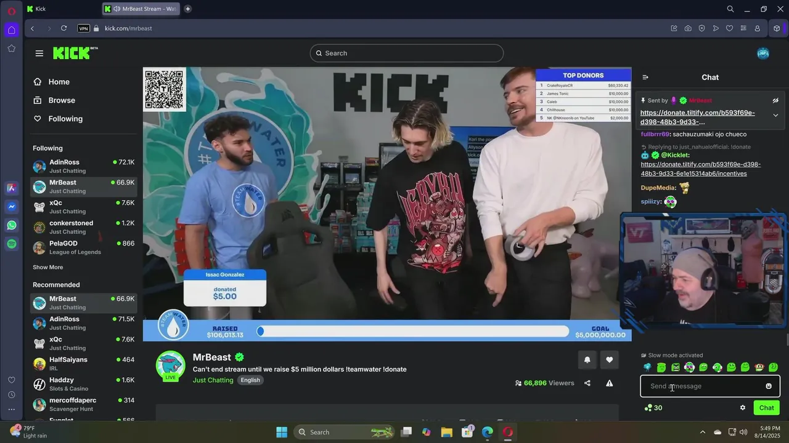This screenshot has height=443, width=789.
Task: Click DupeMedia username in chat
Action: pyautogui.click(x=659, y=188)
